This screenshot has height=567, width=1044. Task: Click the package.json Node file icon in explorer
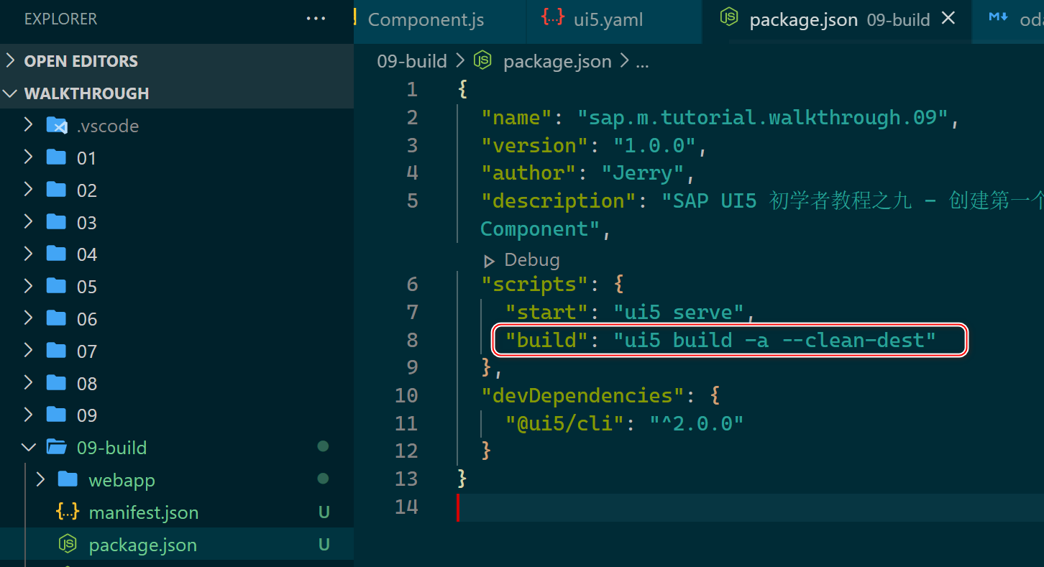point(68,545)
